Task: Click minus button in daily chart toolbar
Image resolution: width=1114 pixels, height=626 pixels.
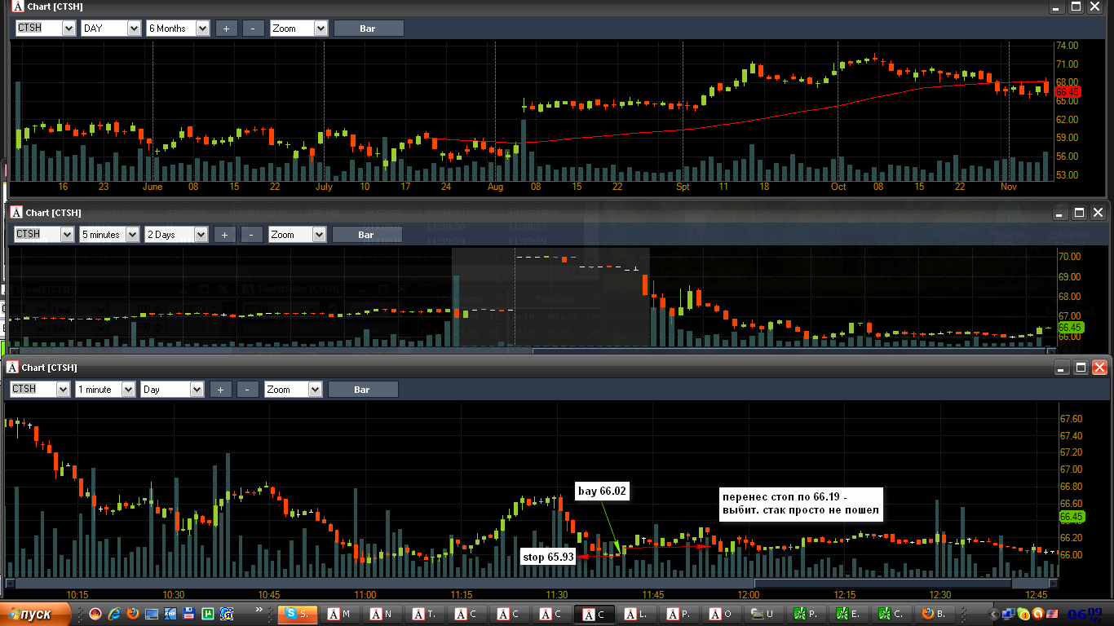Action: 253,28
